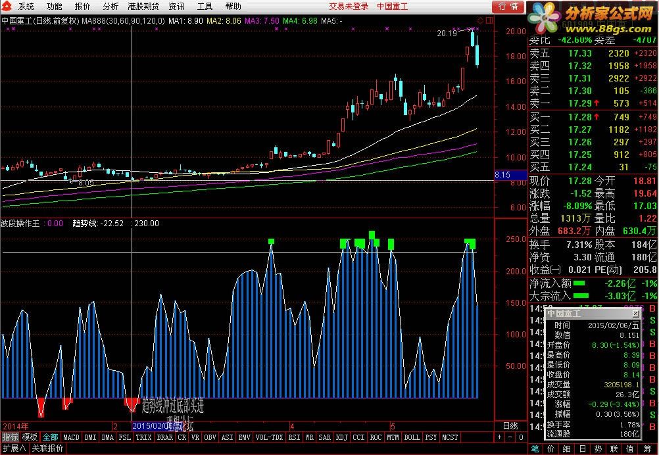The image size is (659, 455).
Task: Switch to the 联 tab in quote panel
Action: click(x=614, y=448)
